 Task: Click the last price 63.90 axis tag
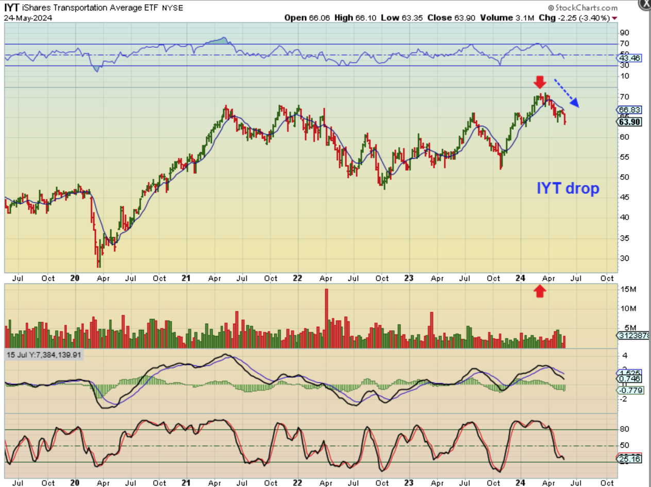pos(629,122)
